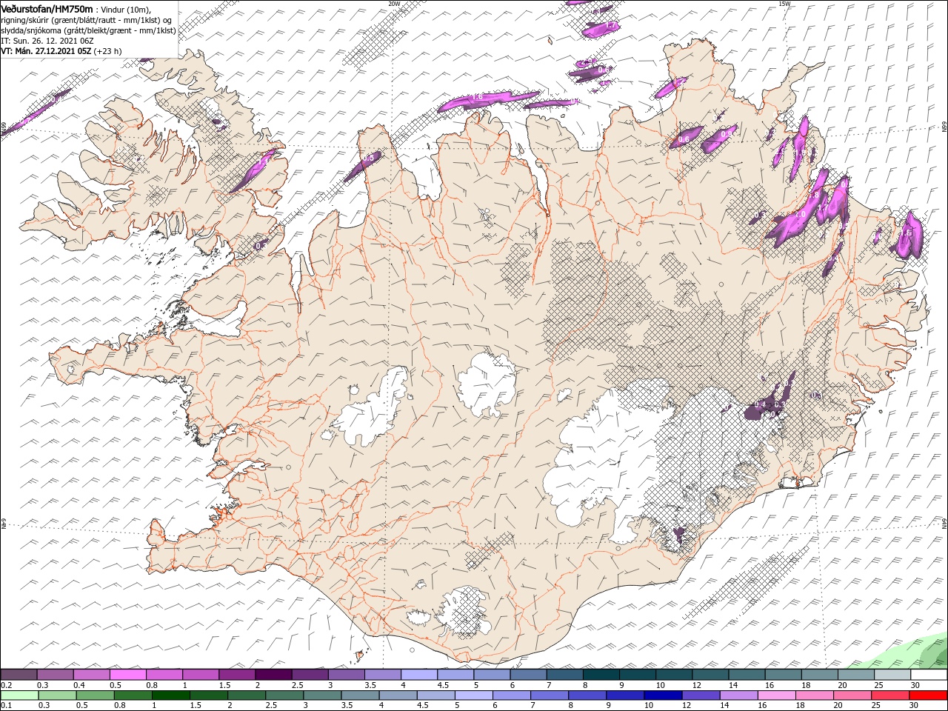Image resolution: width=948 pixels, height=711 pixels.
Task: Click the 20 label in the lower legend row
Action: click(839, 706)
